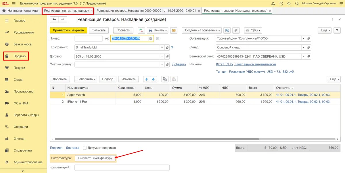345x173 pixels.
Task: Click the Подбор button
Action: 108,79
